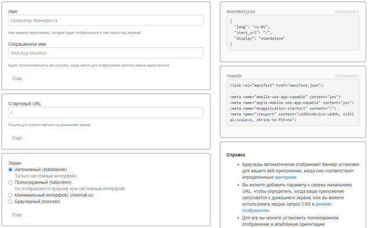Select the Автономный (standalone) radio option
Viewport: 368px width, 228px height.
[x=10, y=169]
